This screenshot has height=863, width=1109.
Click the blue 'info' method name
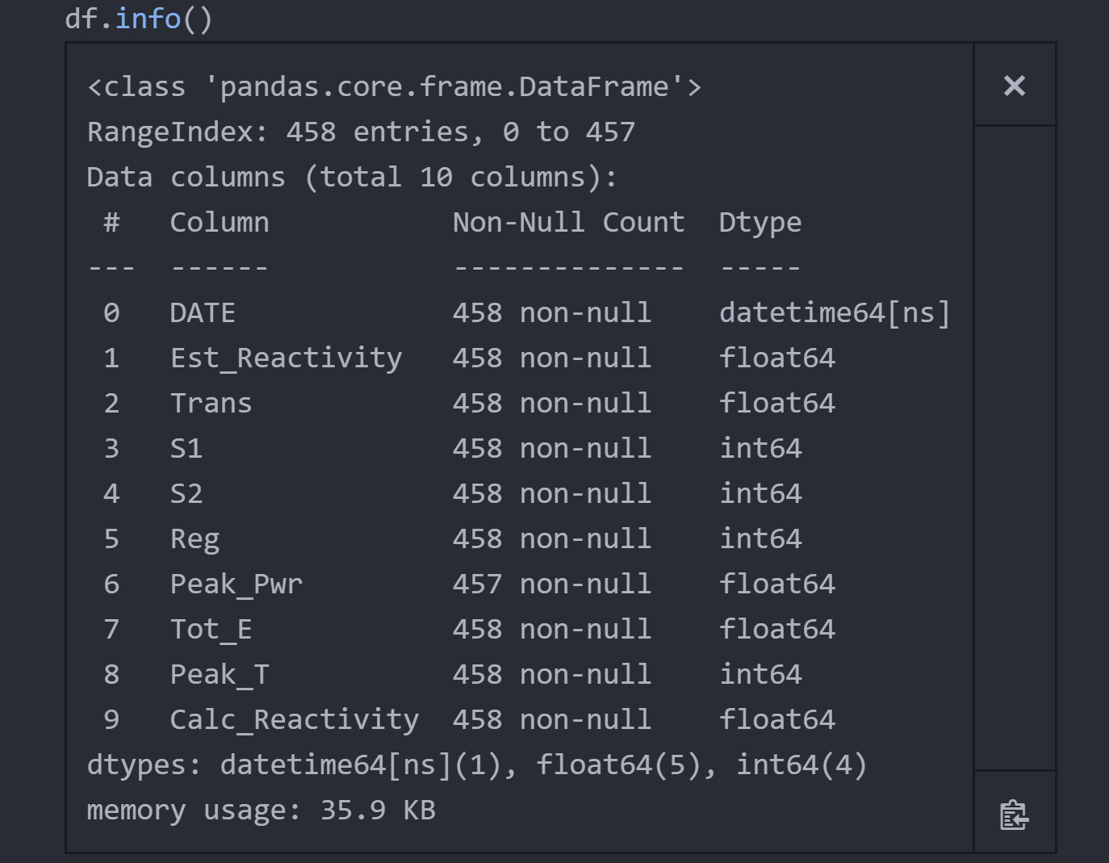coord(148,19)
